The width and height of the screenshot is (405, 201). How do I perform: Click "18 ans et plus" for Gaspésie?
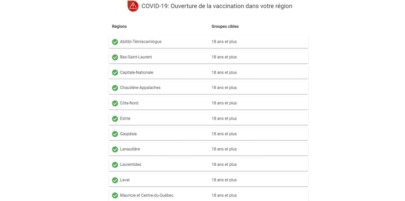pos(224,134)
